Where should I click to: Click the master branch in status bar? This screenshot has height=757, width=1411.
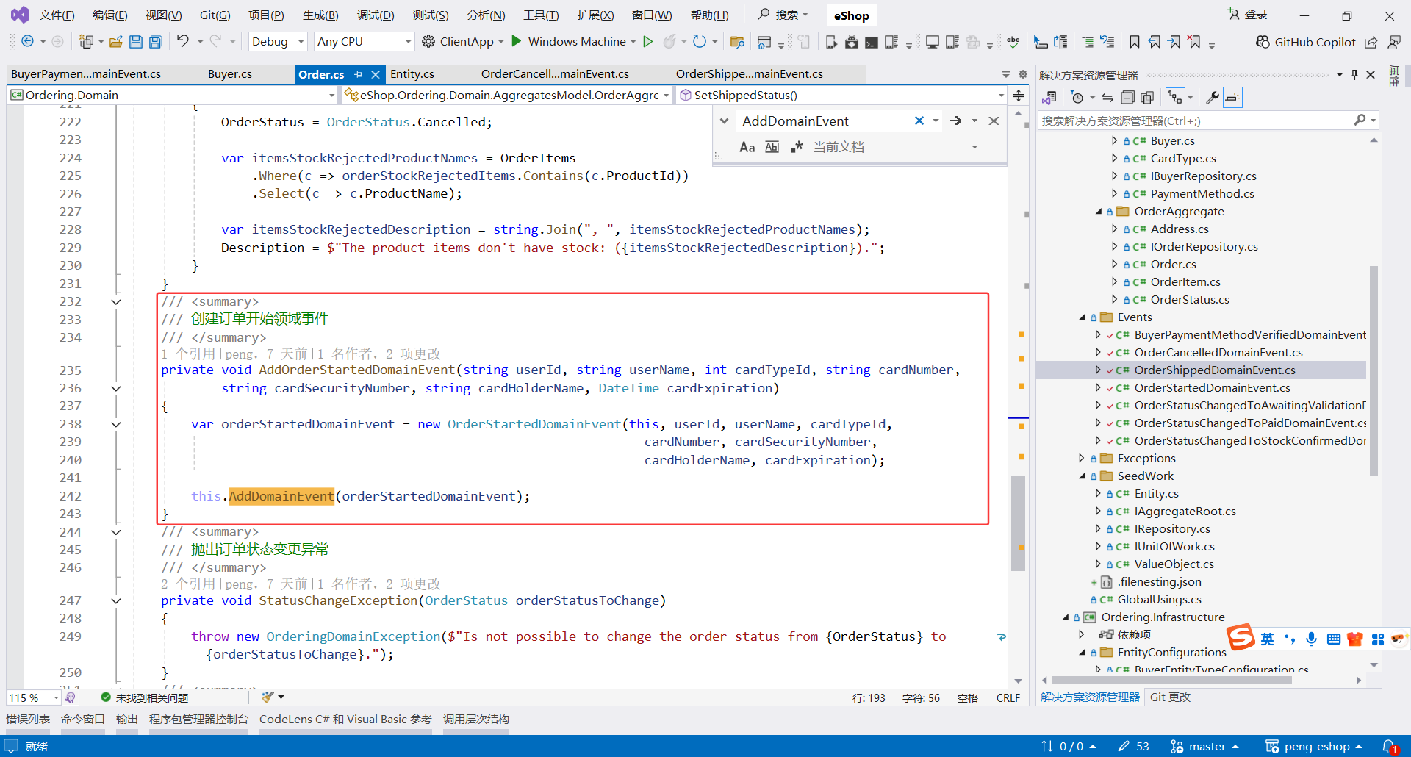pos(1204,747)
